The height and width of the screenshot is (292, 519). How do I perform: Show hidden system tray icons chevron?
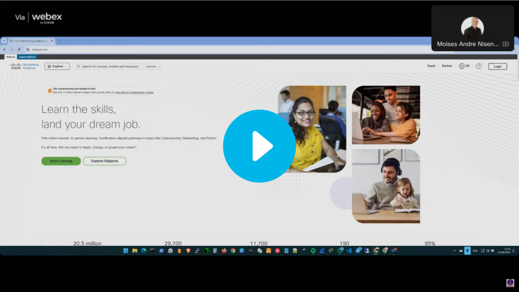point(454,251)
